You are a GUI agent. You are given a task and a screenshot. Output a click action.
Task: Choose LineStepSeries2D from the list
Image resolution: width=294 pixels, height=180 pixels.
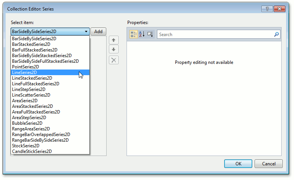tap(50, 89)
